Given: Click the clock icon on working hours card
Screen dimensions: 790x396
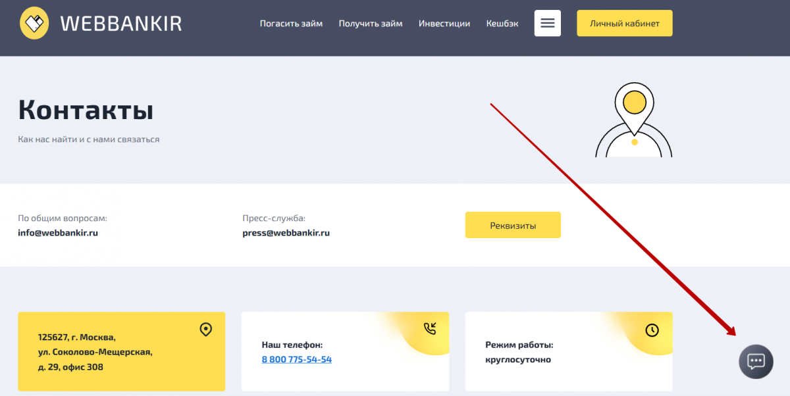Looking at the screenshot, I should coord(652,330).
